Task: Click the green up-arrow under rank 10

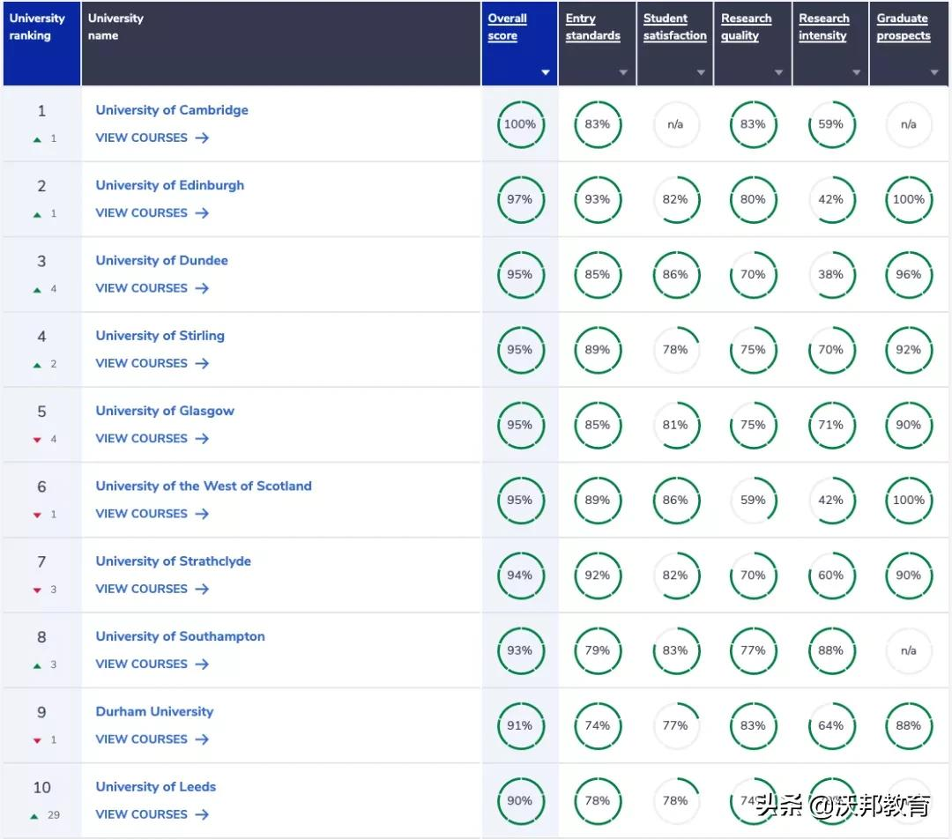Action: 34,816
